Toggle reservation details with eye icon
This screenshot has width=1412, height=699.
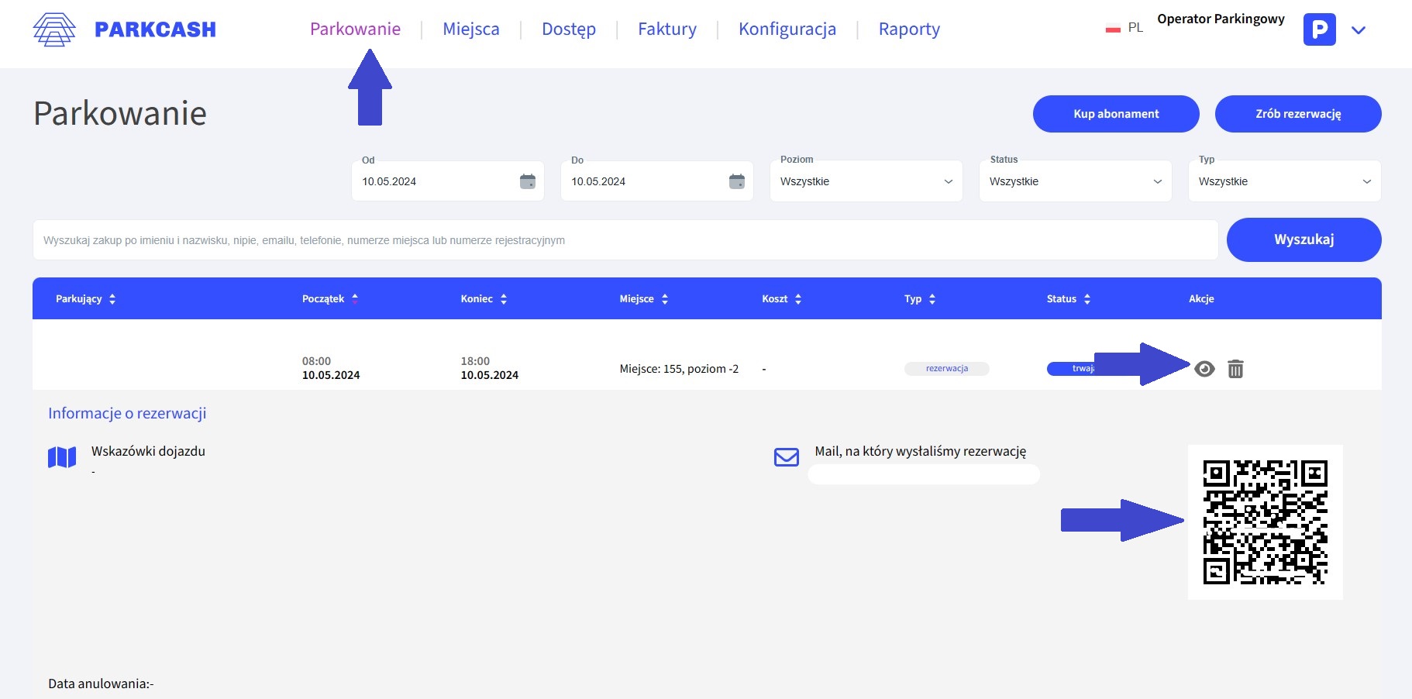tap(1204, 369)
